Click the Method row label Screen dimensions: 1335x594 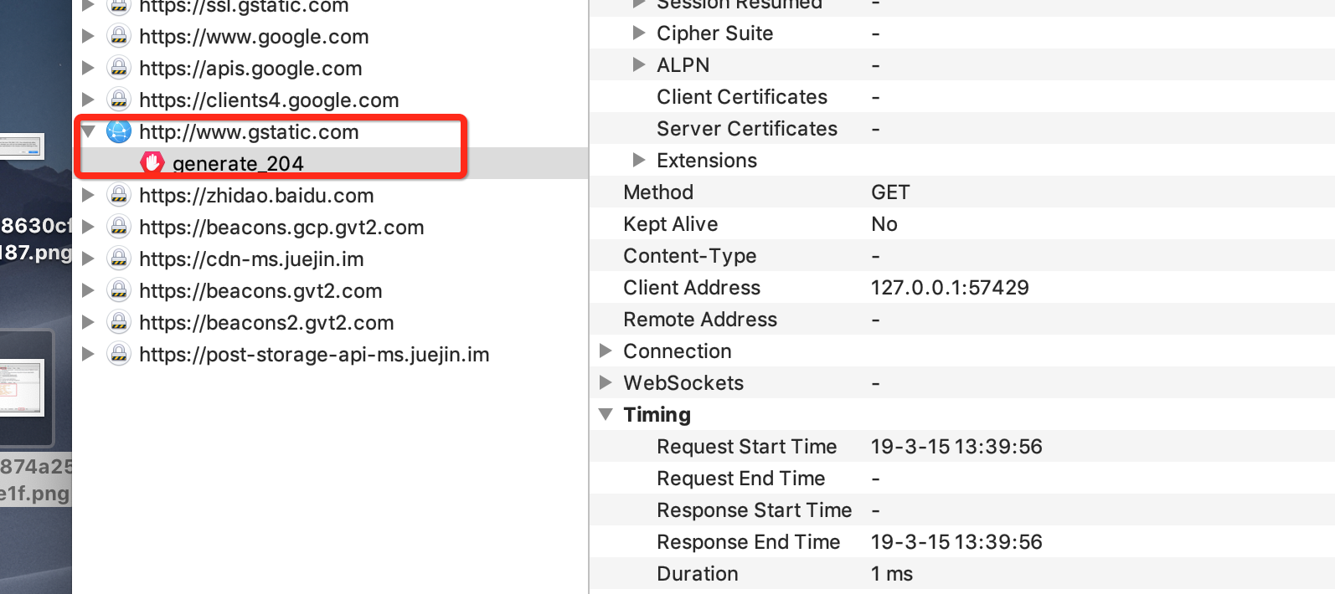(658, 192)
